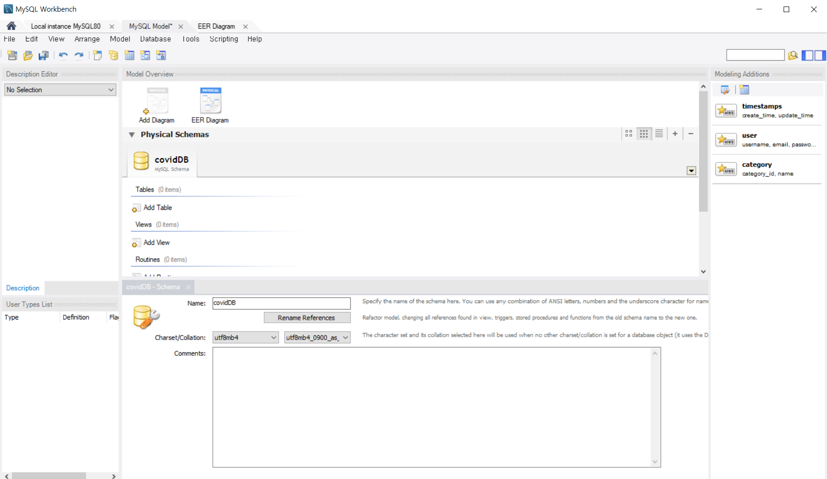Click the Model Overview scrollbar down arrow

[x=703, y=271]
